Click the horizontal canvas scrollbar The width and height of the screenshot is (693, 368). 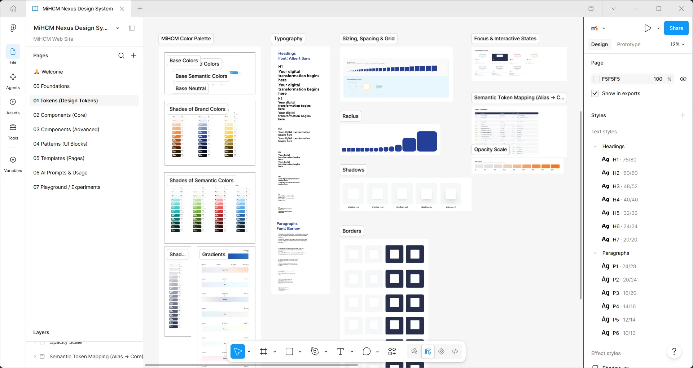[x=251, y=365]
